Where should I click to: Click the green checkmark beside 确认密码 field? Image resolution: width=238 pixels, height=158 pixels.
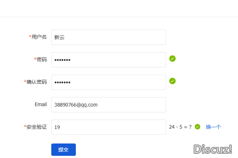click(x=172, y=81)
